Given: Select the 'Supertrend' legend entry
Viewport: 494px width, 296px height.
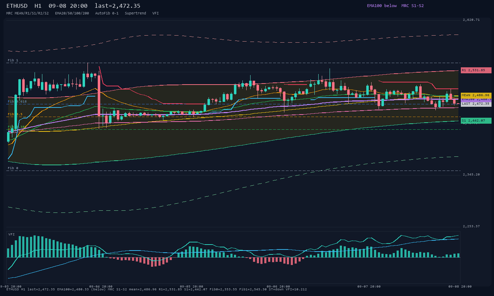Looking at the screenshot, I should 135,13.
